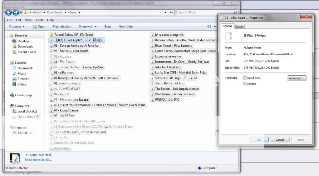319x176 pixels.
Task: Click the Forward navigation arrow button
Action: 15,13
